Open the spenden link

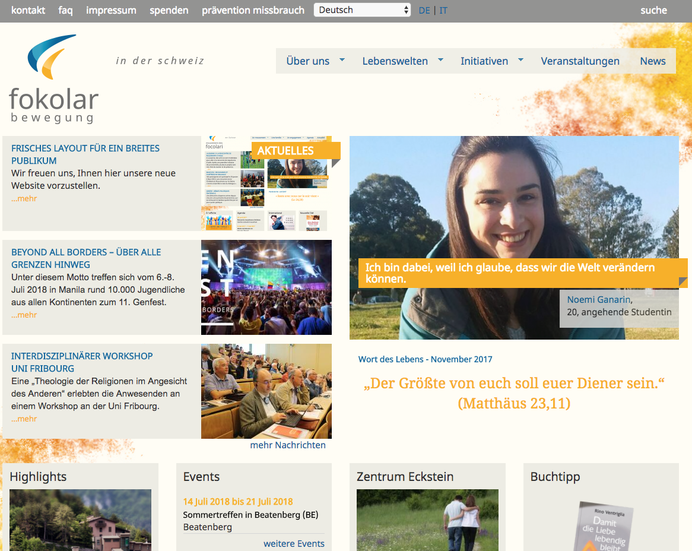[169, 10]
